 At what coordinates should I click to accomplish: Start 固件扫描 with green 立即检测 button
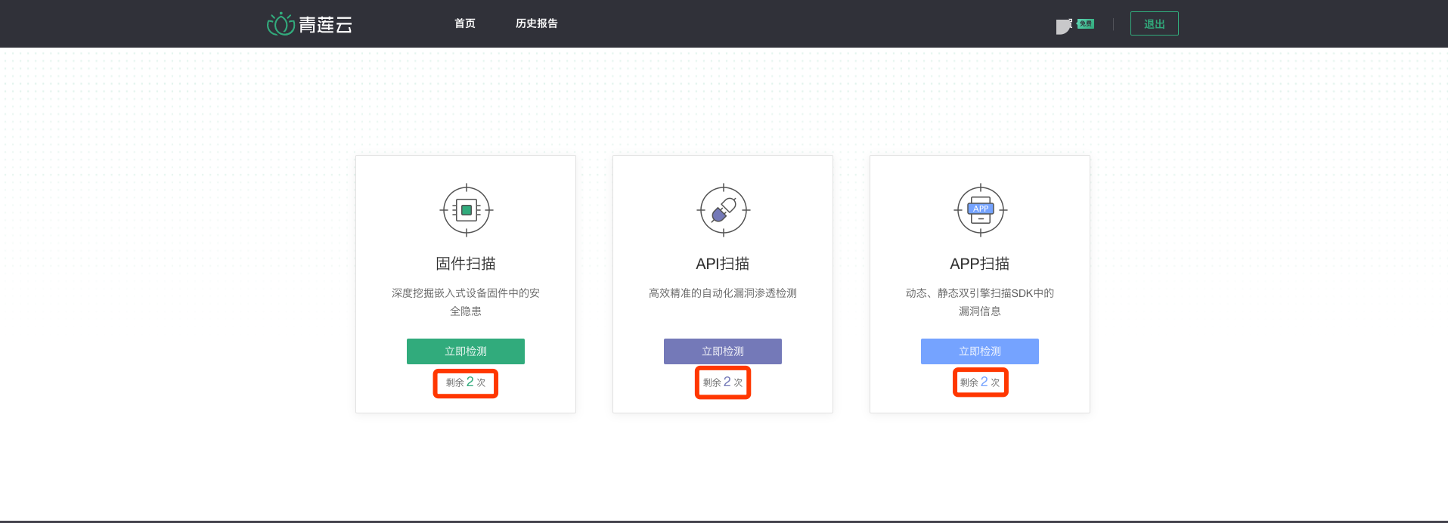(x=466, y=351)
